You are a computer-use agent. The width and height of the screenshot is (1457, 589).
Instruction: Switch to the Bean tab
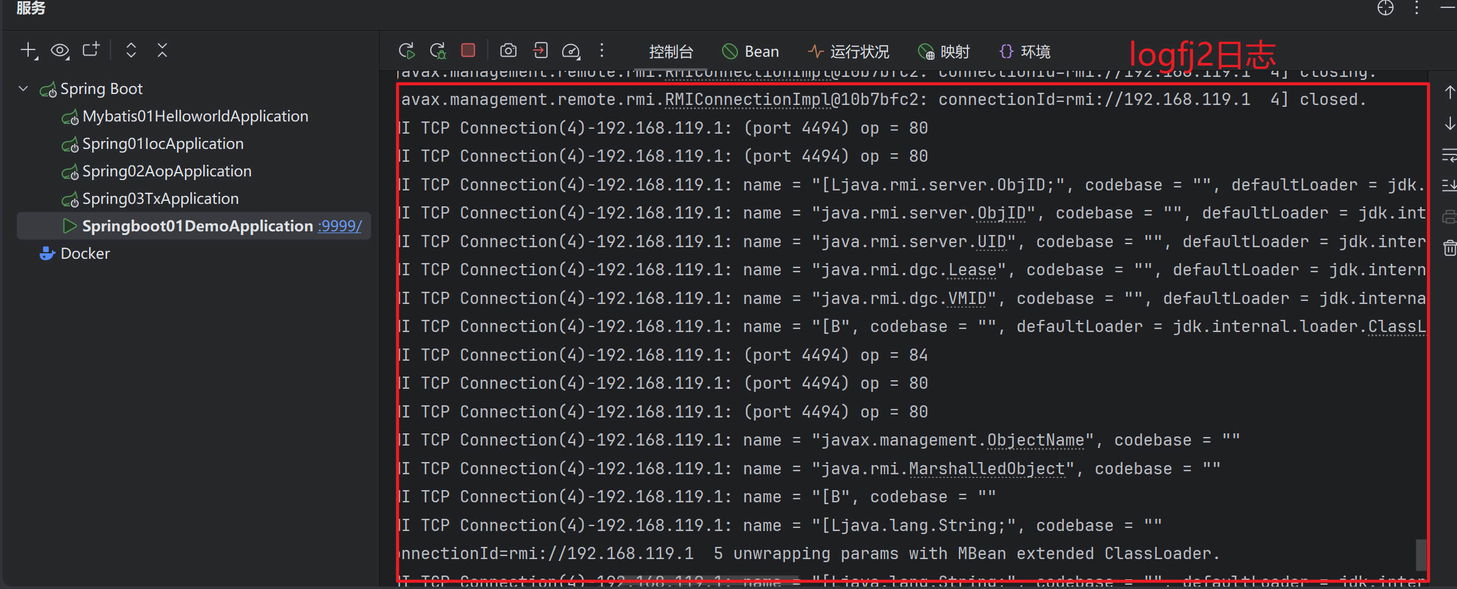(751, 52)
